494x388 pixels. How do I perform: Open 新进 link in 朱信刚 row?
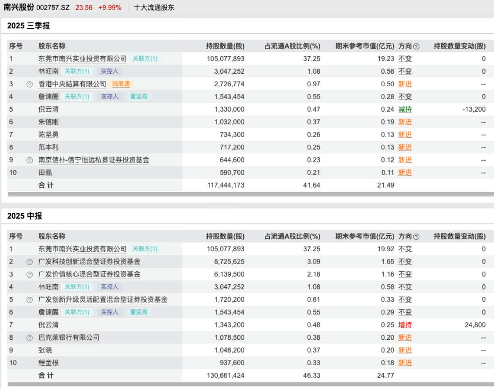(405, 122)
